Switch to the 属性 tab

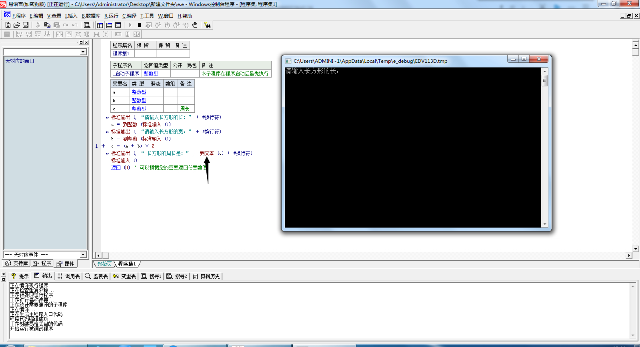(65, 264)
